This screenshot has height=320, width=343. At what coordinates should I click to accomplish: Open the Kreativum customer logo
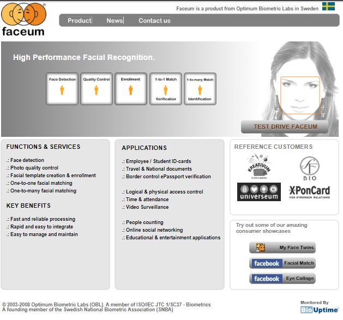click(x=259, y=166)
